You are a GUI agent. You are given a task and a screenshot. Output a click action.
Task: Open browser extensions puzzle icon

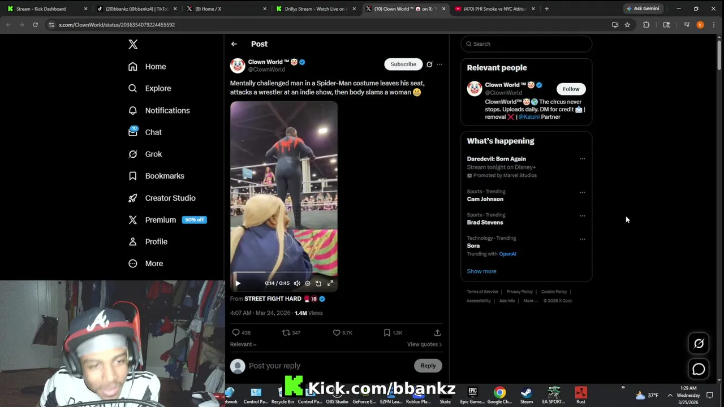(x=647, y=25)
